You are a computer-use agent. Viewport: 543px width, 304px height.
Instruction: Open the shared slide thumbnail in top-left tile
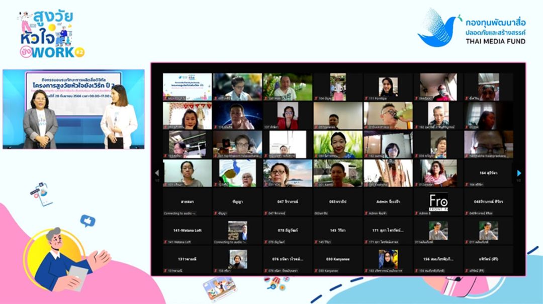click(x=187, y=87)
